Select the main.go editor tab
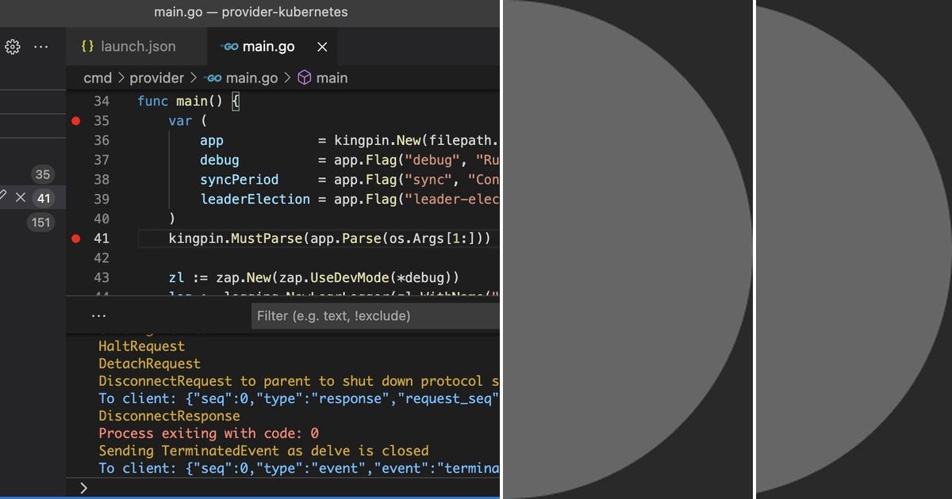 270,46
